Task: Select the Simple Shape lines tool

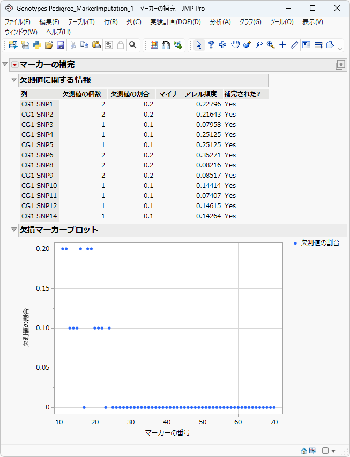Action: 318,45
